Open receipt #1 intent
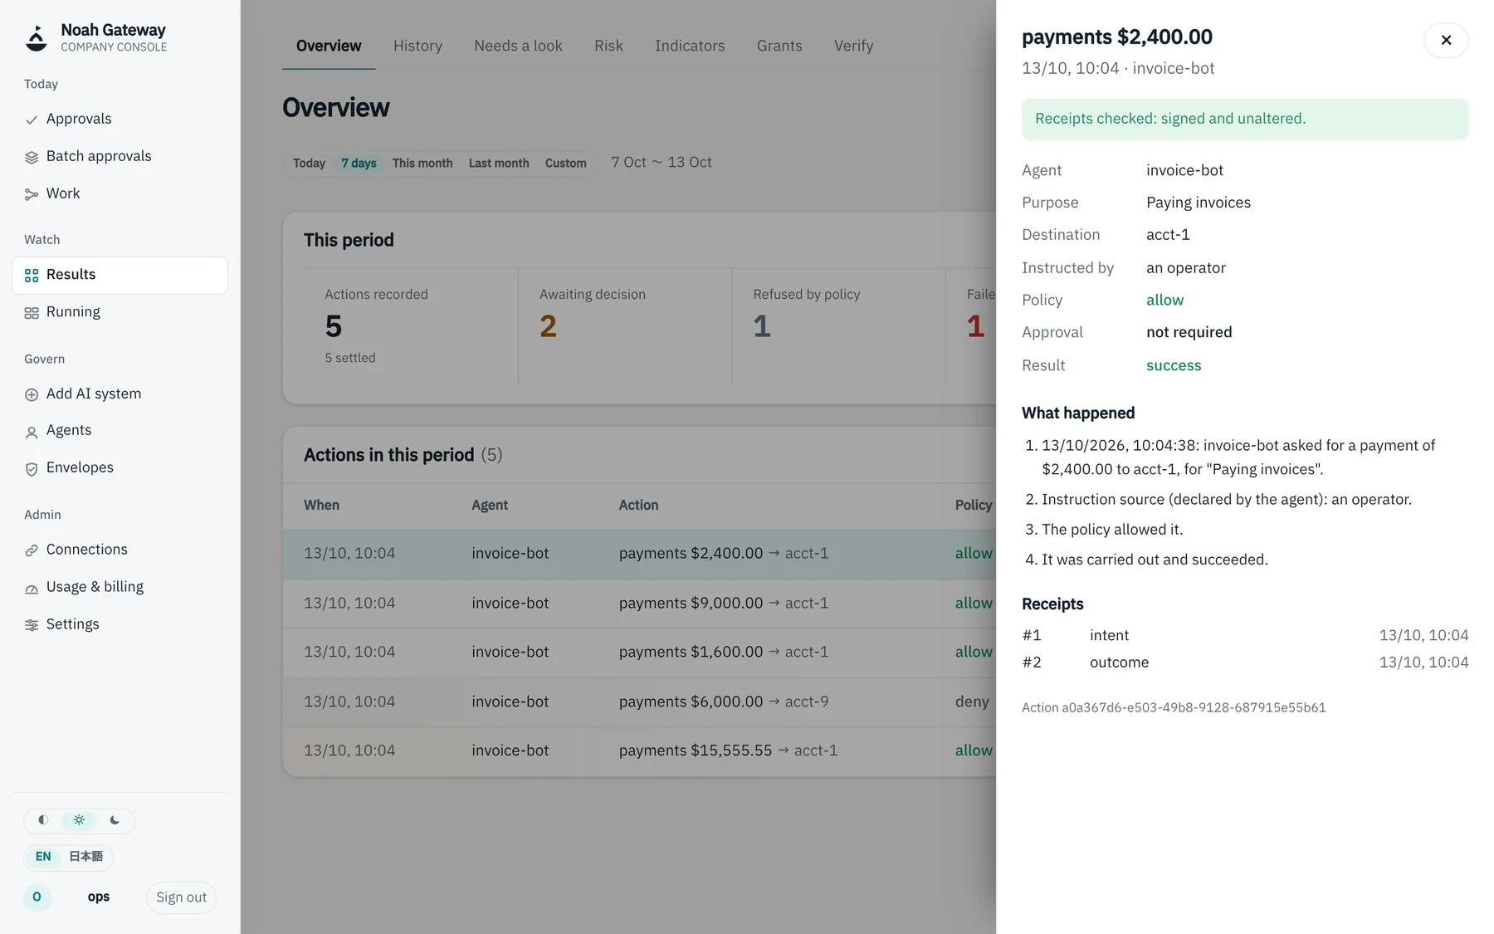This screenshot has width=1494, height=934. click(x=1245, y=635)
